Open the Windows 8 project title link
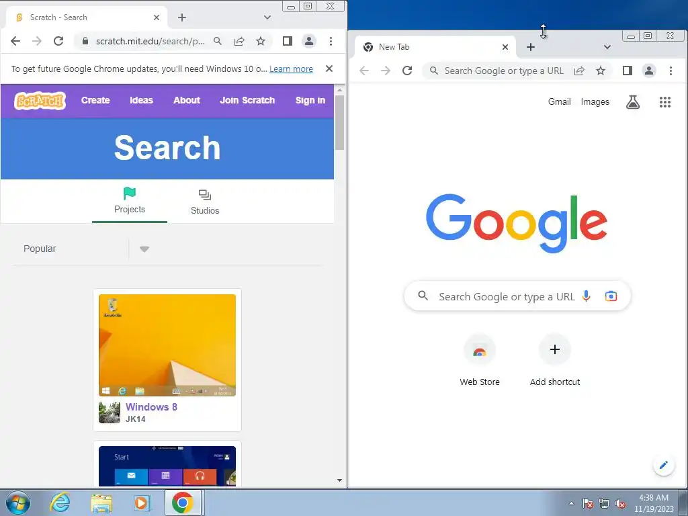Image resolution: width=688 pixels, height=516 pixels. (x=151, y=406)
